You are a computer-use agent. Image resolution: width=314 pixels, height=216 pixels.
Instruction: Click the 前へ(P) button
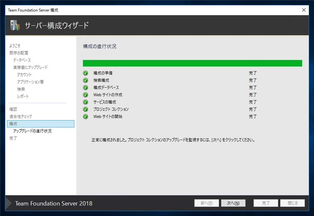click(207, 203)
